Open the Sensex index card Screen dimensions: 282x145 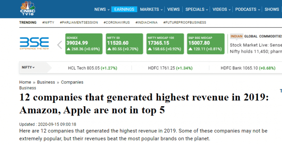tap(84, 44)
